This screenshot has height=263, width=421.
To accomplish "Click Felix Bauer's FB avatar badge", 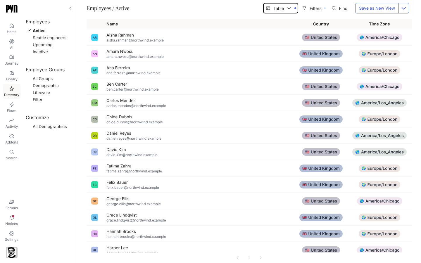I will (x=95, y=185).
